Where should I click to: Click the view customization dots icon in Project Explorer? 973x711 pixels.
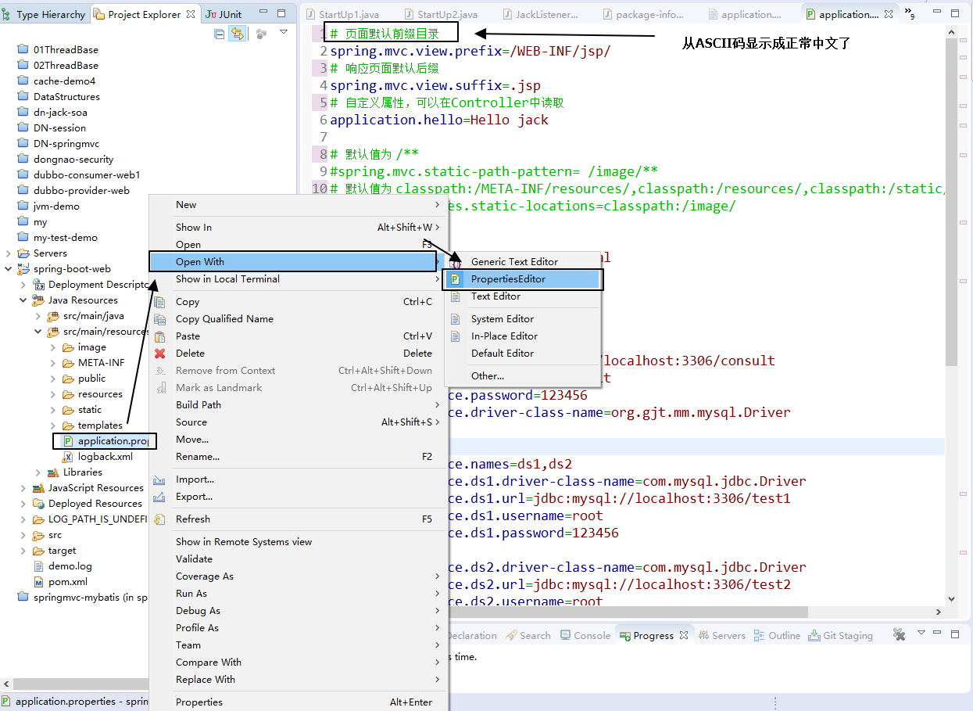[x=261, y=34]
